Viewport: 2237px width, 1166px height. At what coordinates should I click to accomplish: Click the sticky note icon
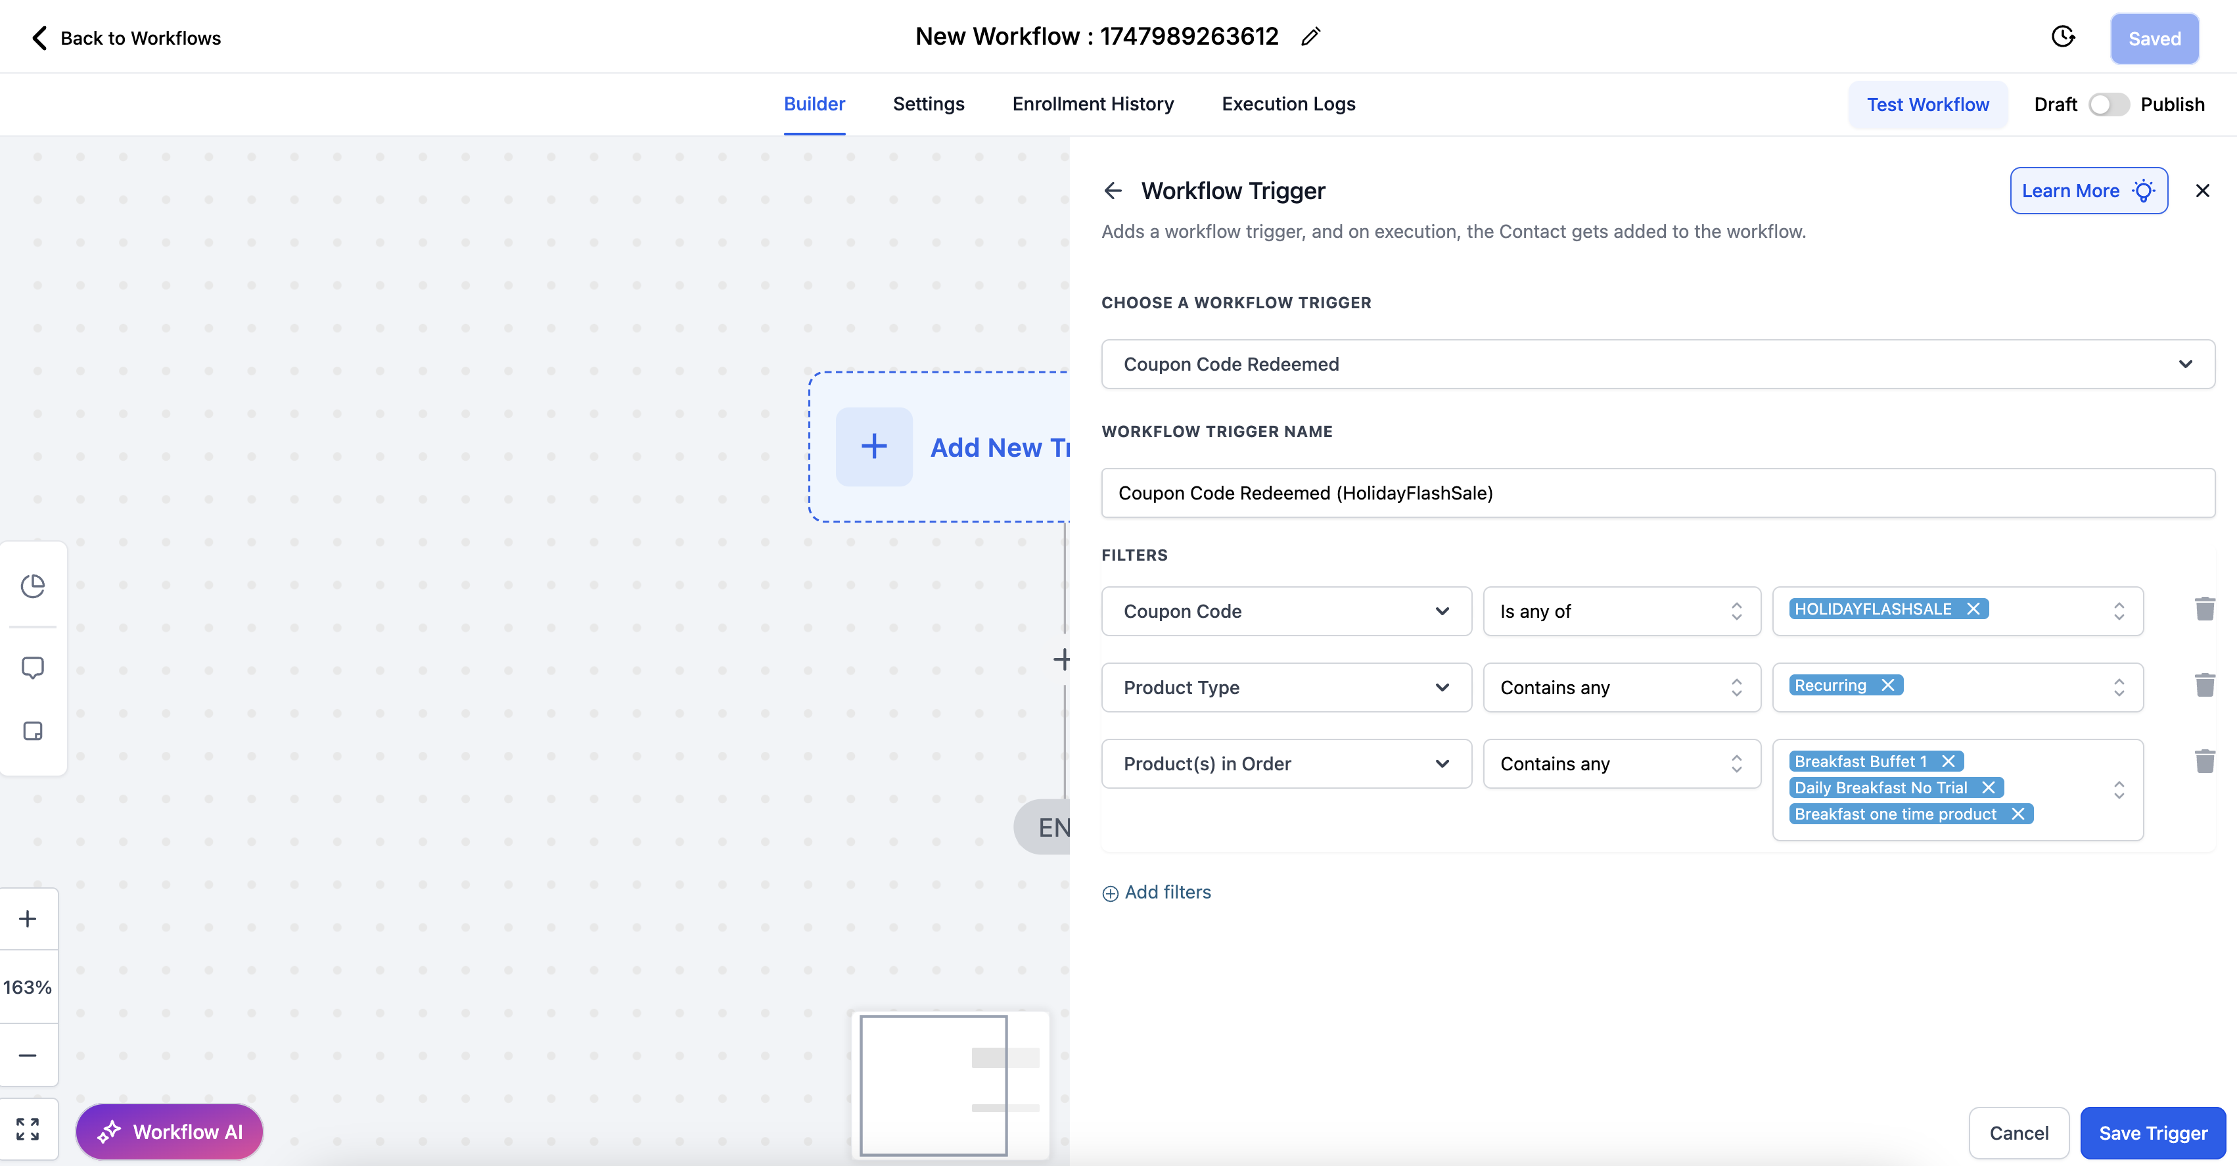coord(33,731)
